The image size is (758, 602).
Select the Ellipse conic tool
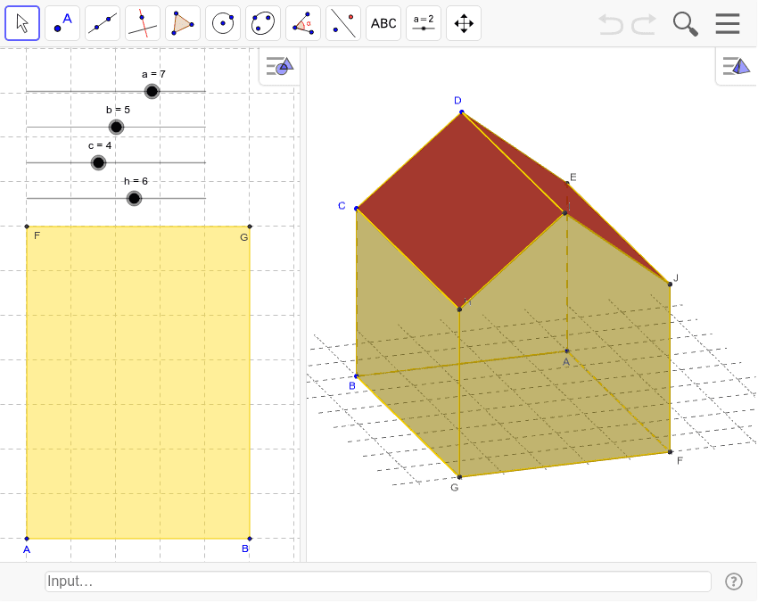click(263, 23)
